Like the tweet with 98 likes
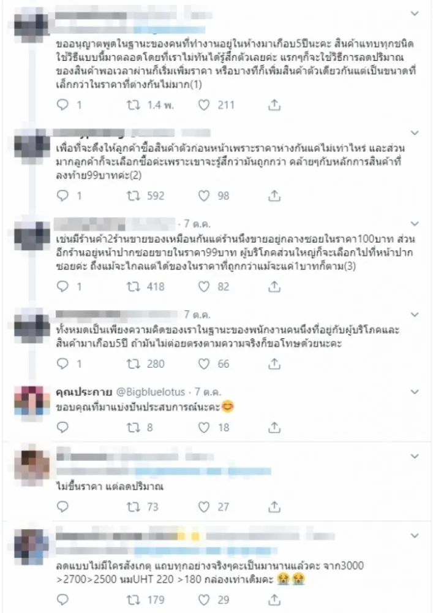 [204, 196]
